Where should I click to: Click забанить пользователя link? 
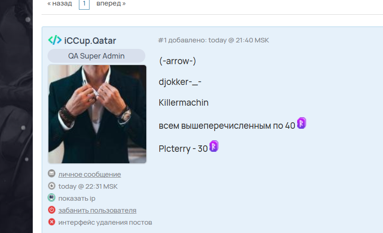coord(97,210)
